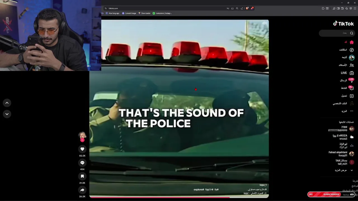
Task: Click the #fyp hashtag
Action: pos(209,190)
